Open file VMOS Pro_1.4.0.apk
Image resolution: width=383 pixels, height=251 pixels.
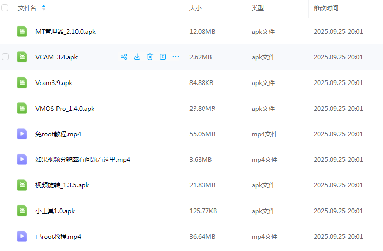click(x=65, y=109)
